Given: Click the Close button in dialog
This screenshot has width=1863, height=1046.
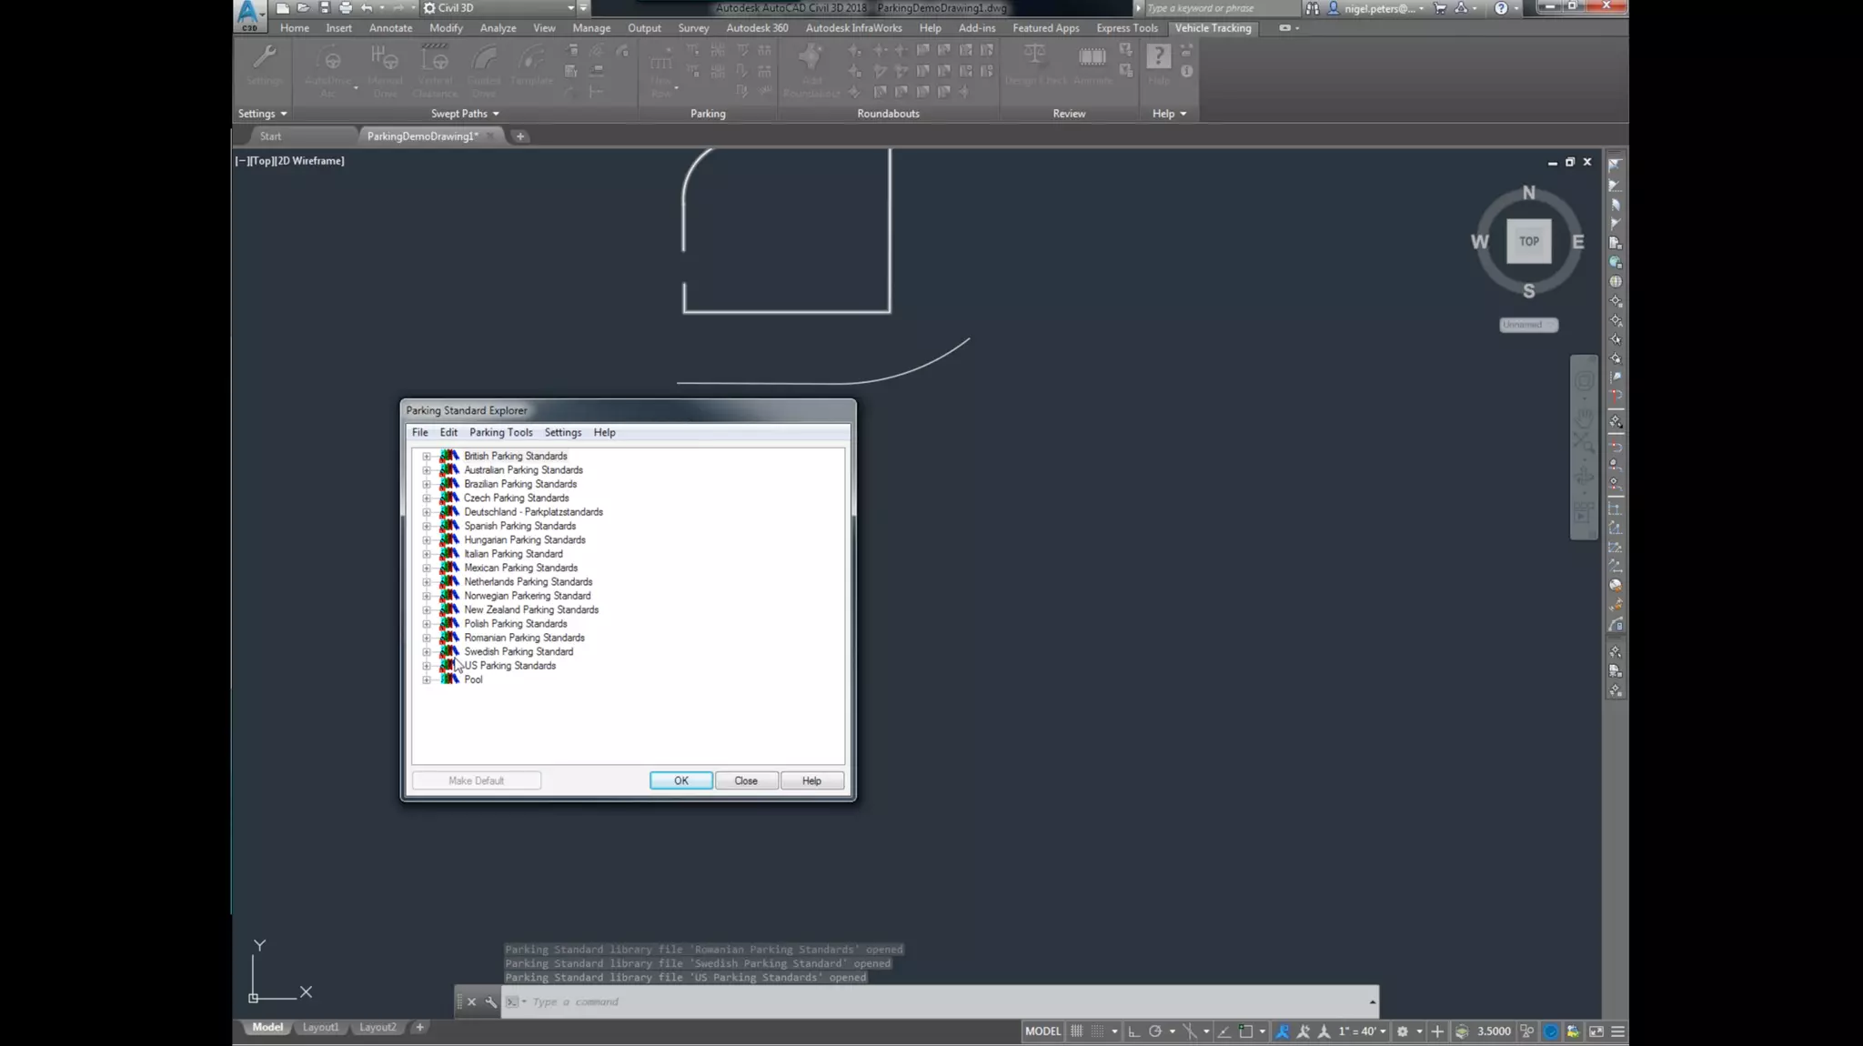Looking at the screenshot, I should tap(746, 780).
